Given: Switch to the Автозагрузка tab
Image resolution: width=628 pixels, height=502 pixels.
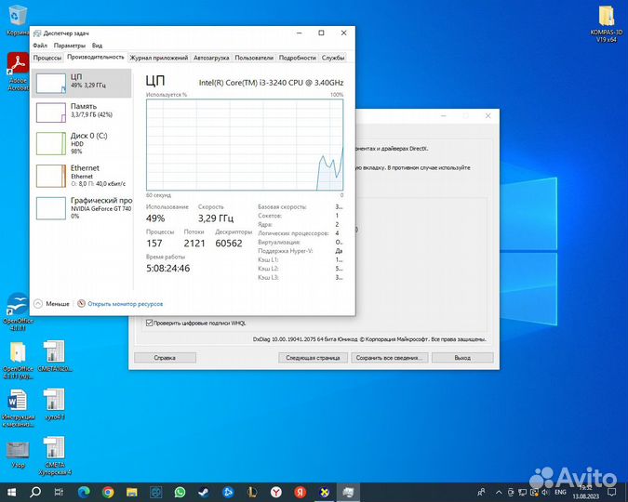Looking at the screenshot, I should pos(211,58).
